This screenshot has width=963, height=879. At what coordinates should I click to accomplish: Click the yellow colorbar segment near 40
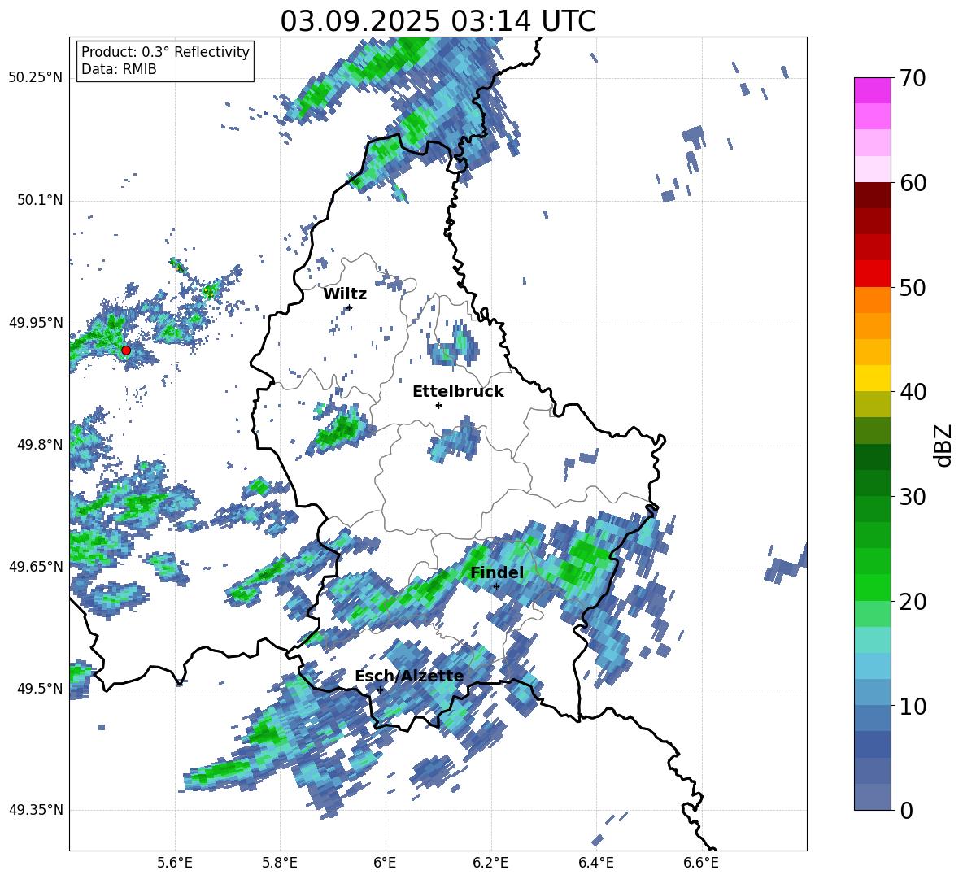872,378
